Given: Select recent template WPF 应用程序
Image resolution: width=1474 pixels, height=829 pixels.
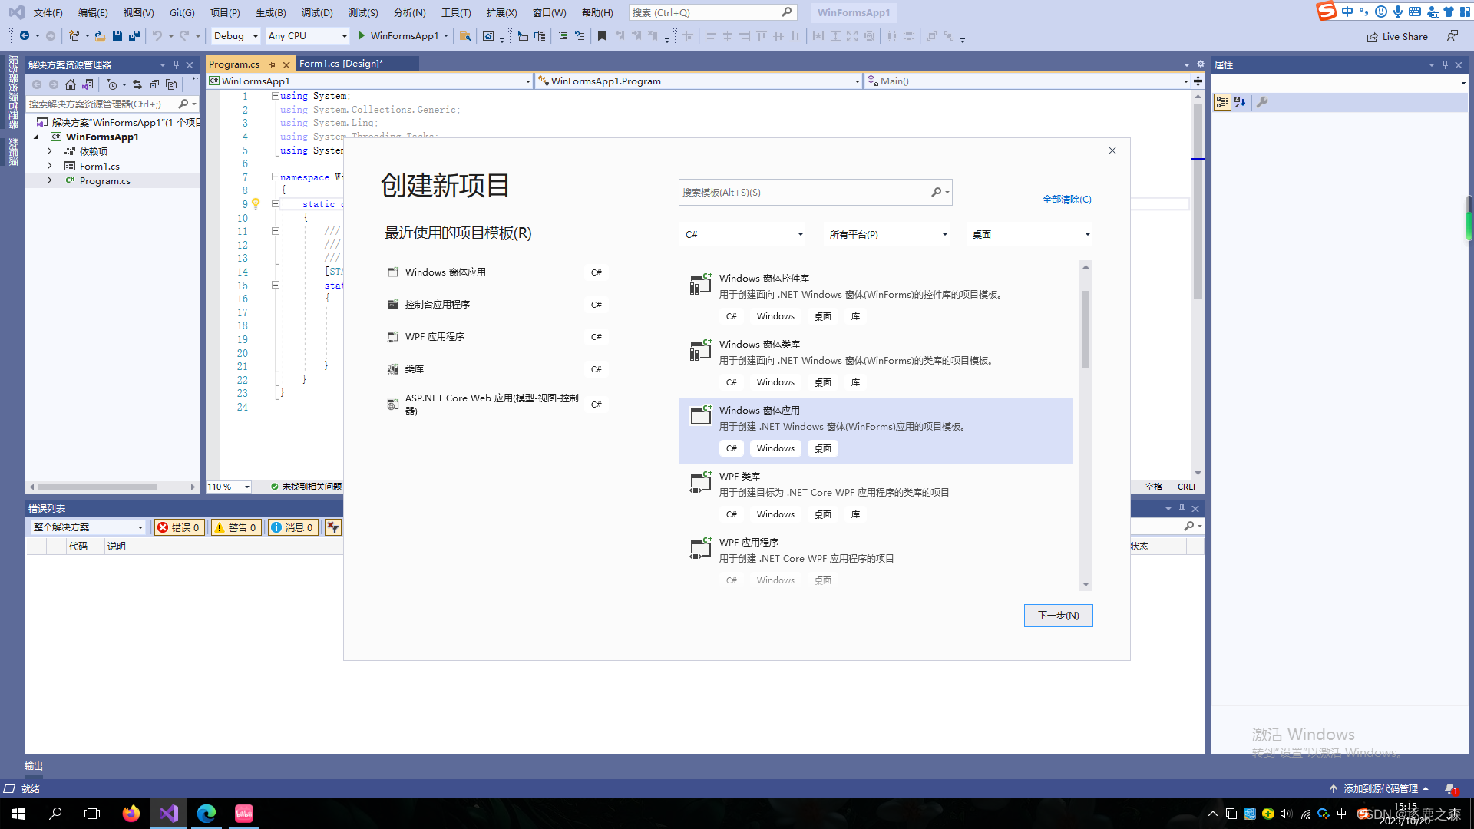Looking at the screenshot, I should tap(497, 337).
